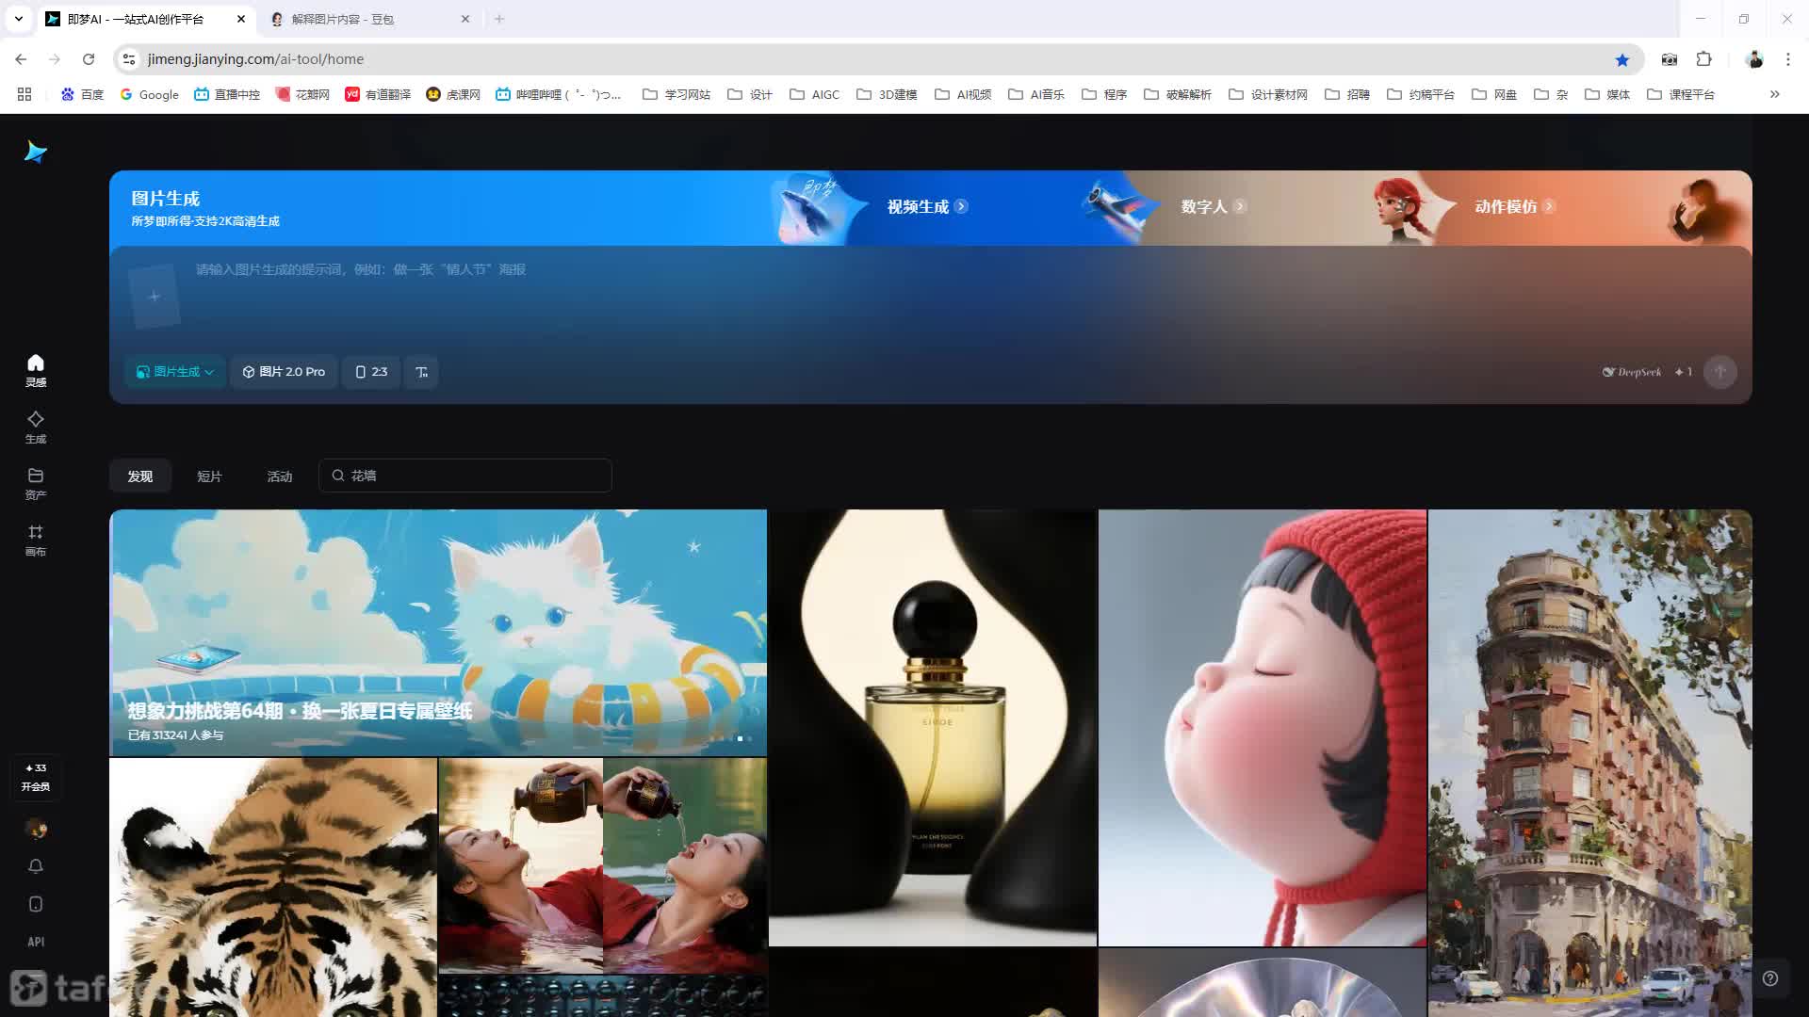Screen dimensions: 1809x1017
Task: Reload the page with the refresh icon
Action: (89, 58)
